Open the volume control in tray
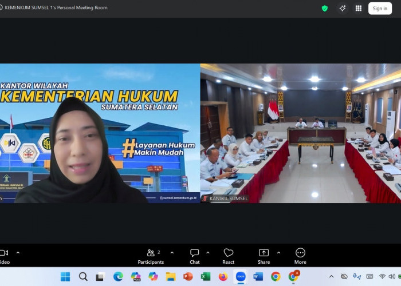The height and width of the screenshot is (286, 401). [x=392, y=276]
